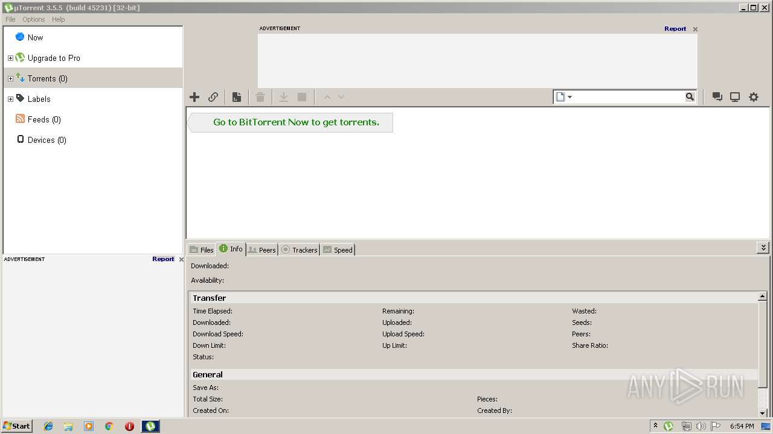This screenshot has height=434, width=773.
Task: Click Report link on sidebar advertisement
Action: [163, 259]
